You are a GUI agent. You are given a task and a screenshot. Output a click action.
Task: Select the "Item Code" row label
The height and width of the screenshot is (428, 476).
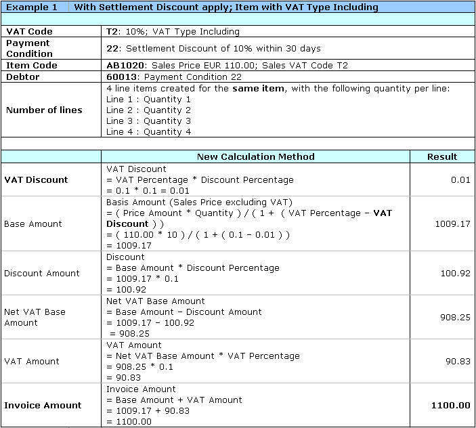[x=32, y=66]
